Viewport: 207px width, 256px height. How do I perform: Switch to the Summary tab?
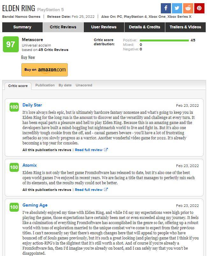click(22, 27)
